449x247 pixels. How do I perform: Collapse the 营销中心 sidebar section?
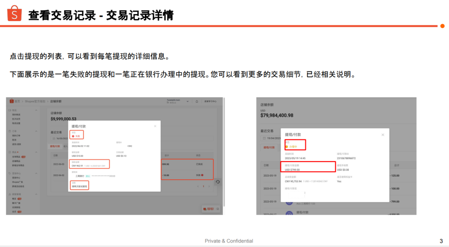pyautogui.click(x=36, y=174)
